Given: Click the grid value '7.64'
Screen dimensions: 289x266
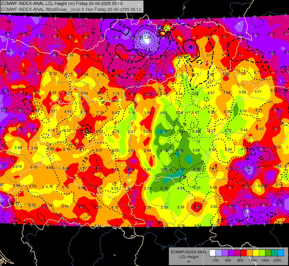Looking at the screenshot, I should 180,132.
